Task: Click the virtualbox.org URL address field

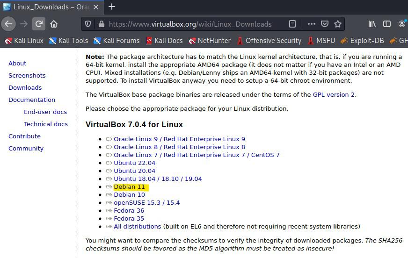Action: click(x=190, y=24)
